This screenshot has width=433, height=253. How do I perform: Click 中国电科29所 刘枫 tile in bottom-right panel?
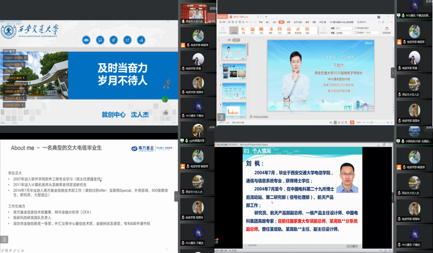pos(414,135)
